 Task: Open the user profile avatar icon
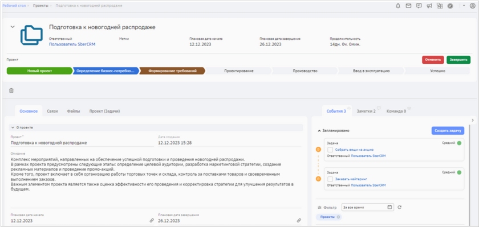[472, 6]
